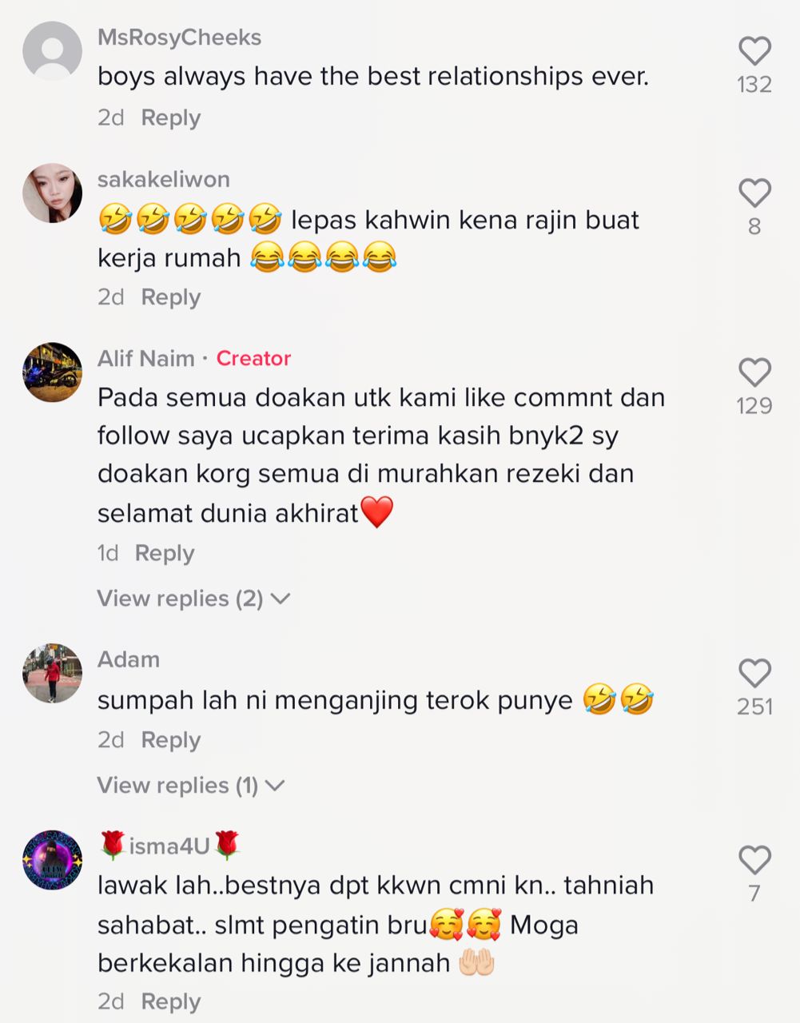This screenshot has width=800, height=1023.
Task: Open the sakakeliwon username link
Action: coord(163,179)
